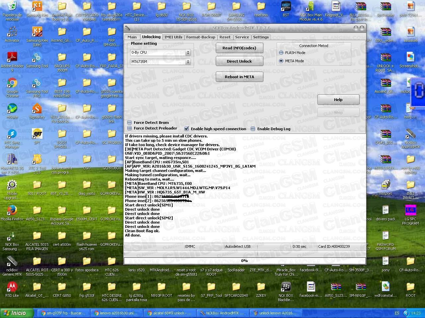Select wdfcoinstaller file icon
The width and height of the screenshot is (425, 318).
(385, 290)
